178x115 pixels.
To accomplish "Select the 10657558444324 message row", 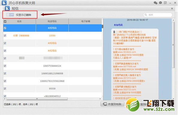I will coord(52,66).
